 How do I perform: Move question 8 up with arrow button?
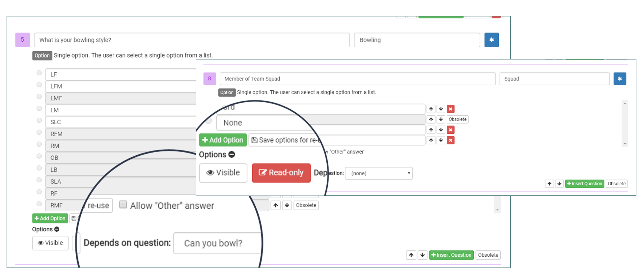click(x=549, y=184)
